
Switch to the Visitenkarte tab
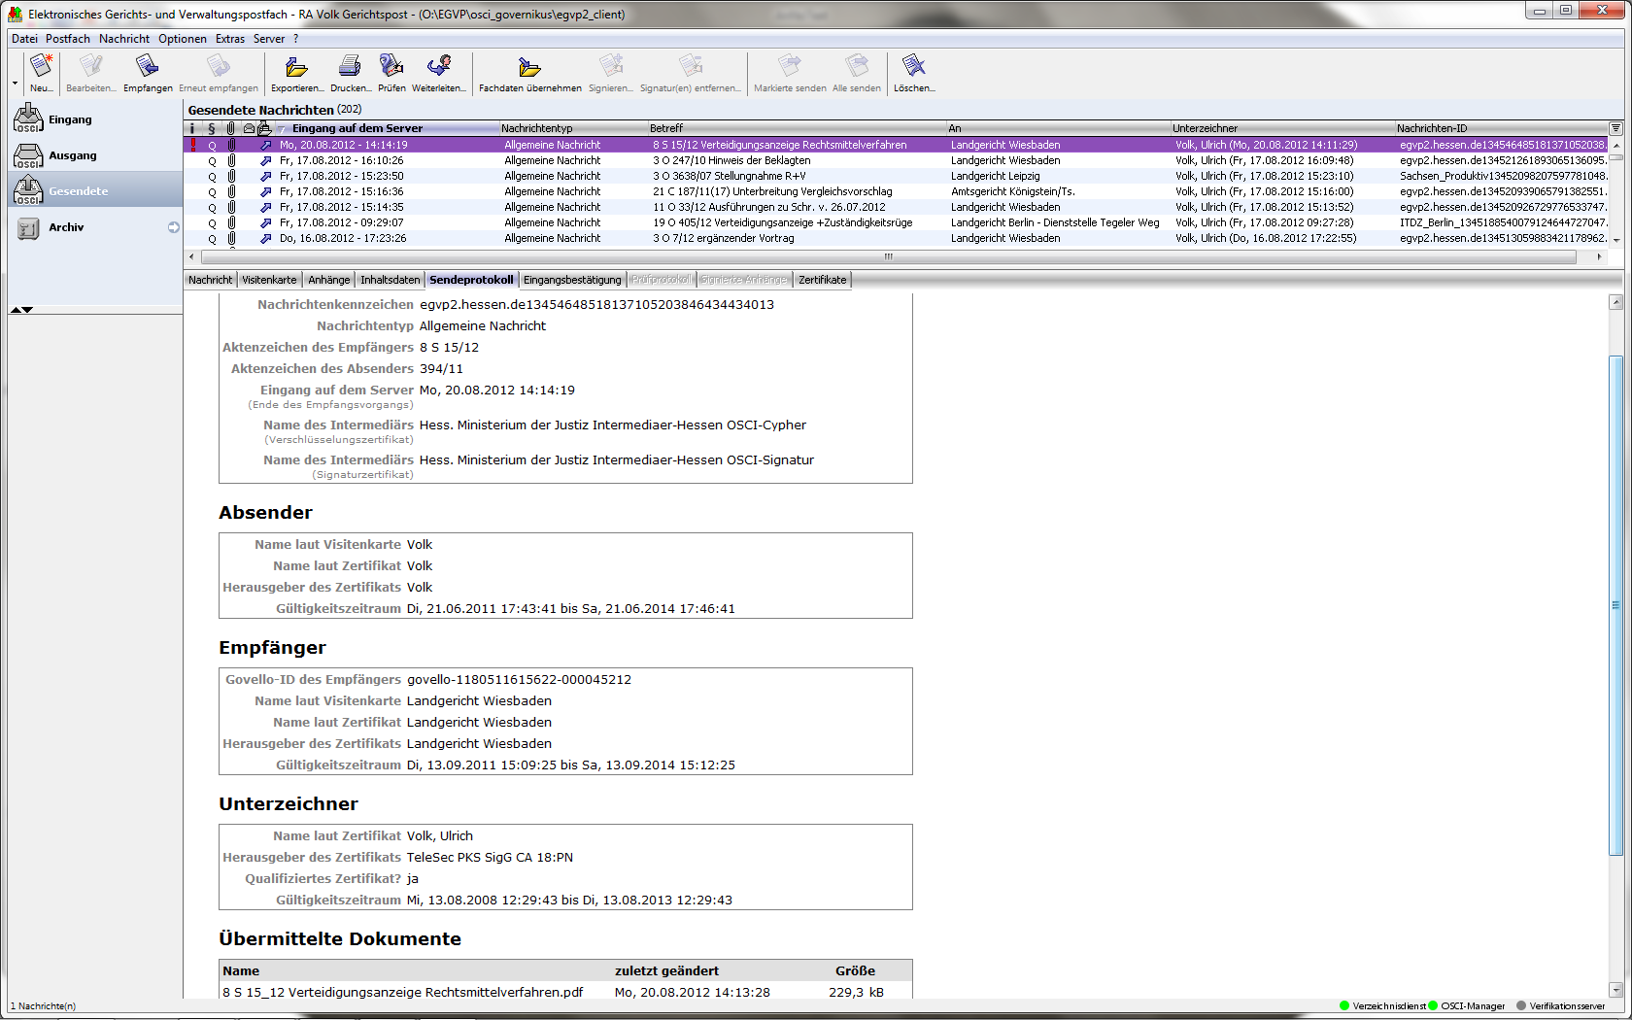tap(269, 280)
